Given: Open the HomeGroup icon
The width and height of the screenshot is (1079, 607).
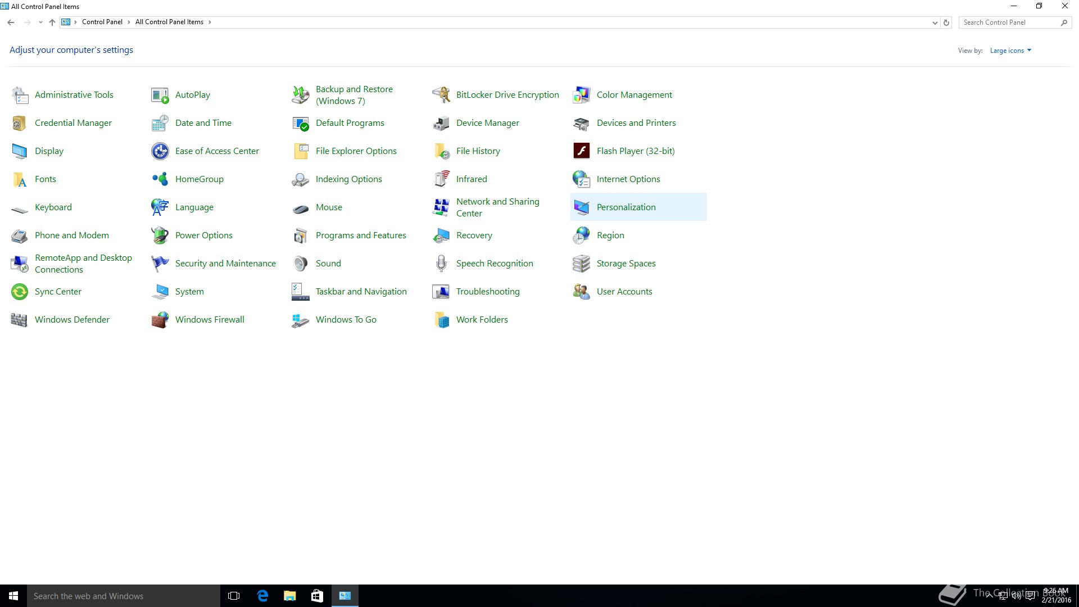Looking at the screenshot, I should click(160, 179).
